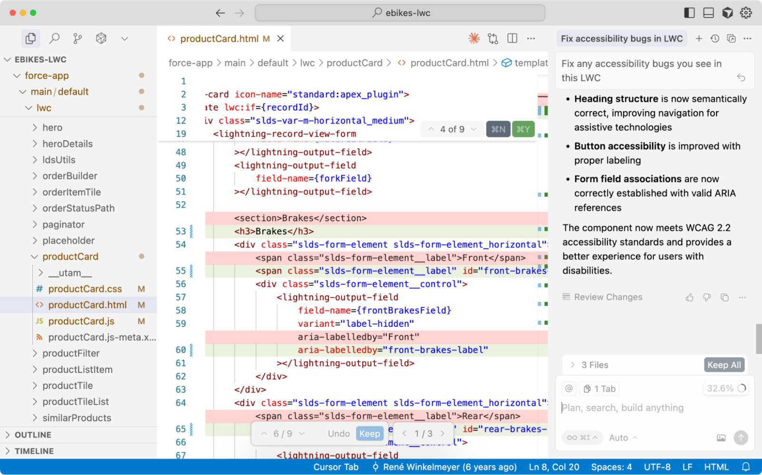The height and width of the screenshot is (475, 762).
Task: Open the diff comparison icon in the editor toolbar
Action: pyautogui.click(x=493, y=38)
